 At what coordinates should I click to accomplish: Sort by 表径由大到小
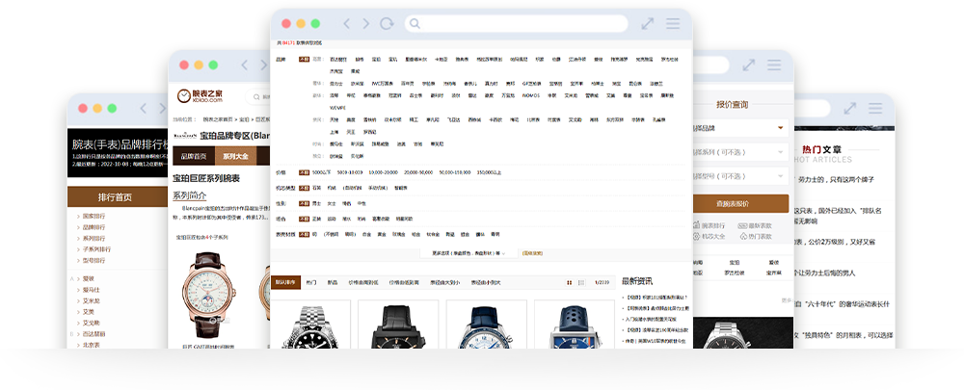tap(445, 282)
